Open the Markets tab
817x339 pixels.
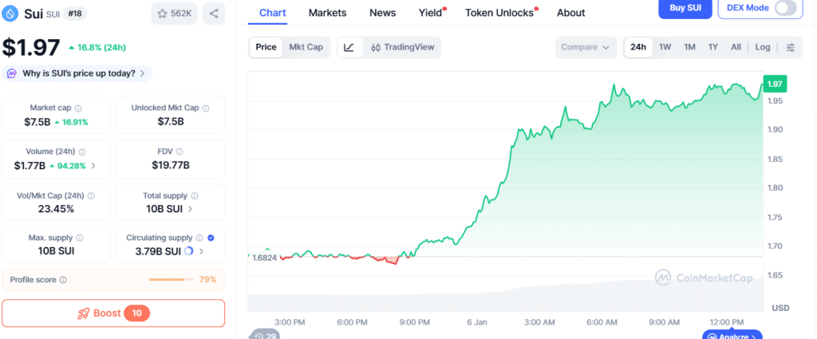327,13
